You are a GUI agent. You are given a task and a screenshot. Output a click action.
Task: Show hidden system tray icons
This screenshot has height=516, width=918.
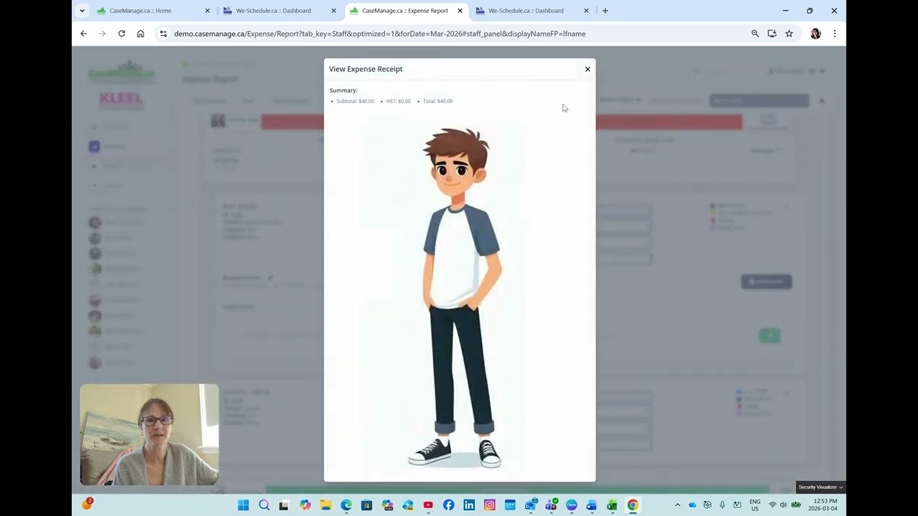point(678,505)
